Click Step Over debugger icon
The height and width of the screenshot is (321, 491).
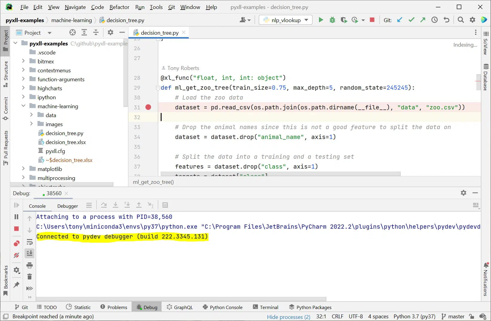click(x=104, y=205)
